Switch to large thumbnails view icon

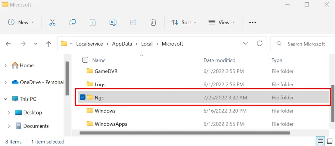click(x=329, y=142)
